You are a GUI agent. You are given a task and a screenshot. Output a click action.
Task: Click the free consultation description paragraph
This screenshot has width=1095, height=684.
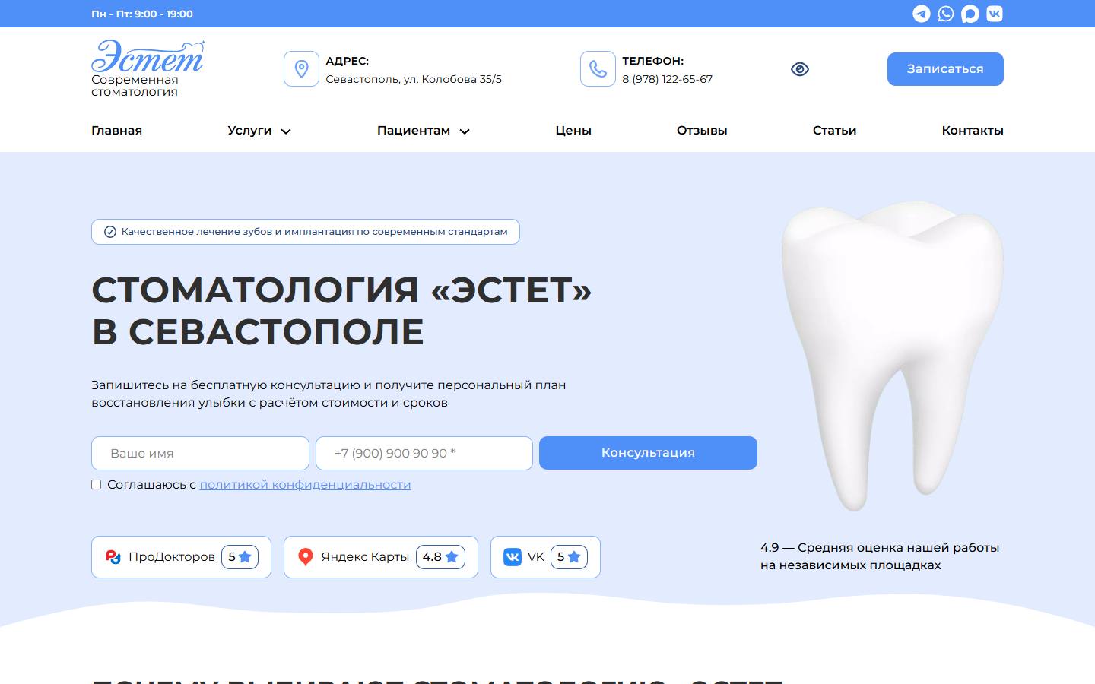[x=328, y=394]
